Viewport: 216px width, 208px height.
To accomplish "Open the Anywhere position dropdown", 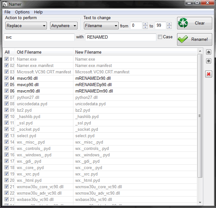I will pyautogui.click(x=64, y=26).
